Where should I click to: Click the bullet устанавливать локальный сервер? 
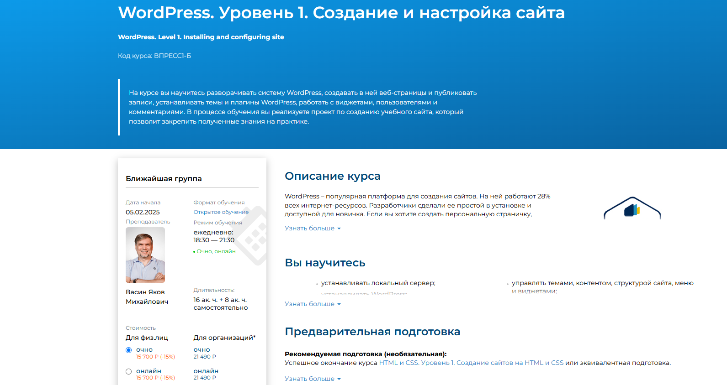(x=378, y=283)
